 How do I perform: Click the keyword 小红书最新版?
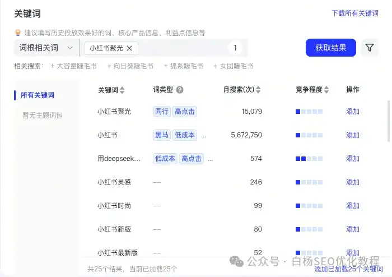(118, 253)
